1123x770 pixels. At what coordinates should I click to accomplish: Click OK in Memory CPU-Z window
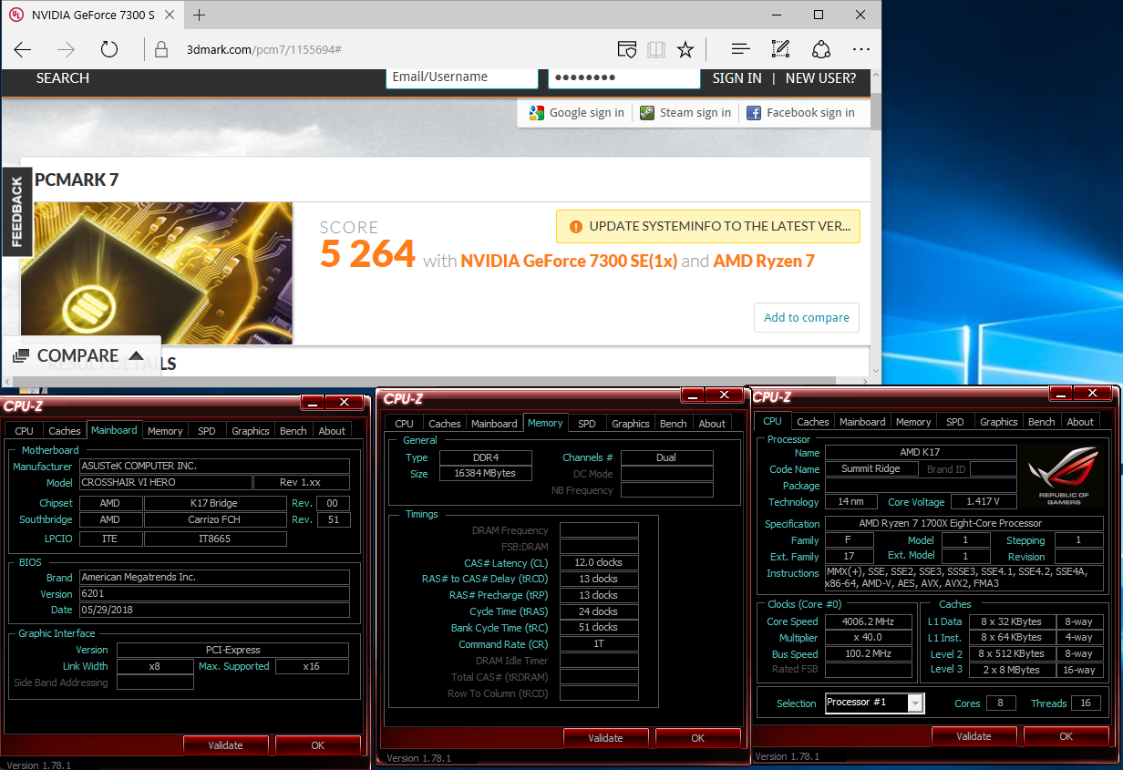[x=697, y=738]
